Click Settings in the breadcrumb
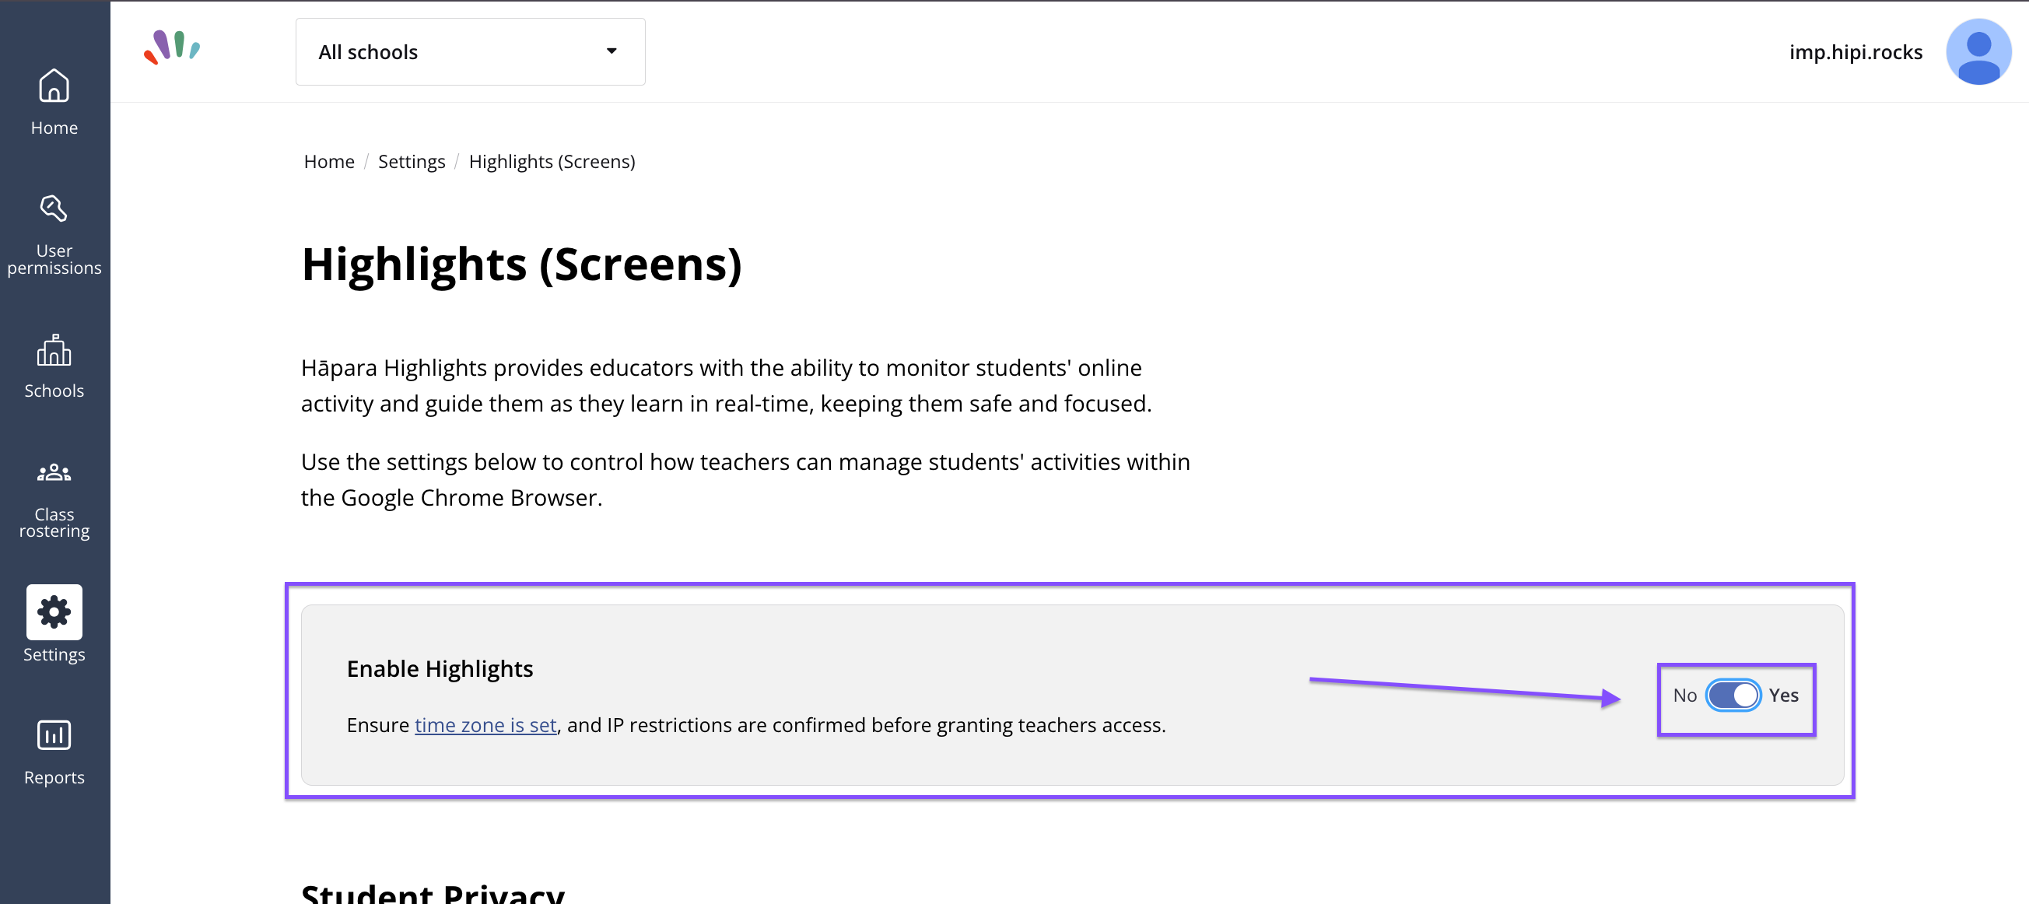2029x904 pixels. (411, 162)
